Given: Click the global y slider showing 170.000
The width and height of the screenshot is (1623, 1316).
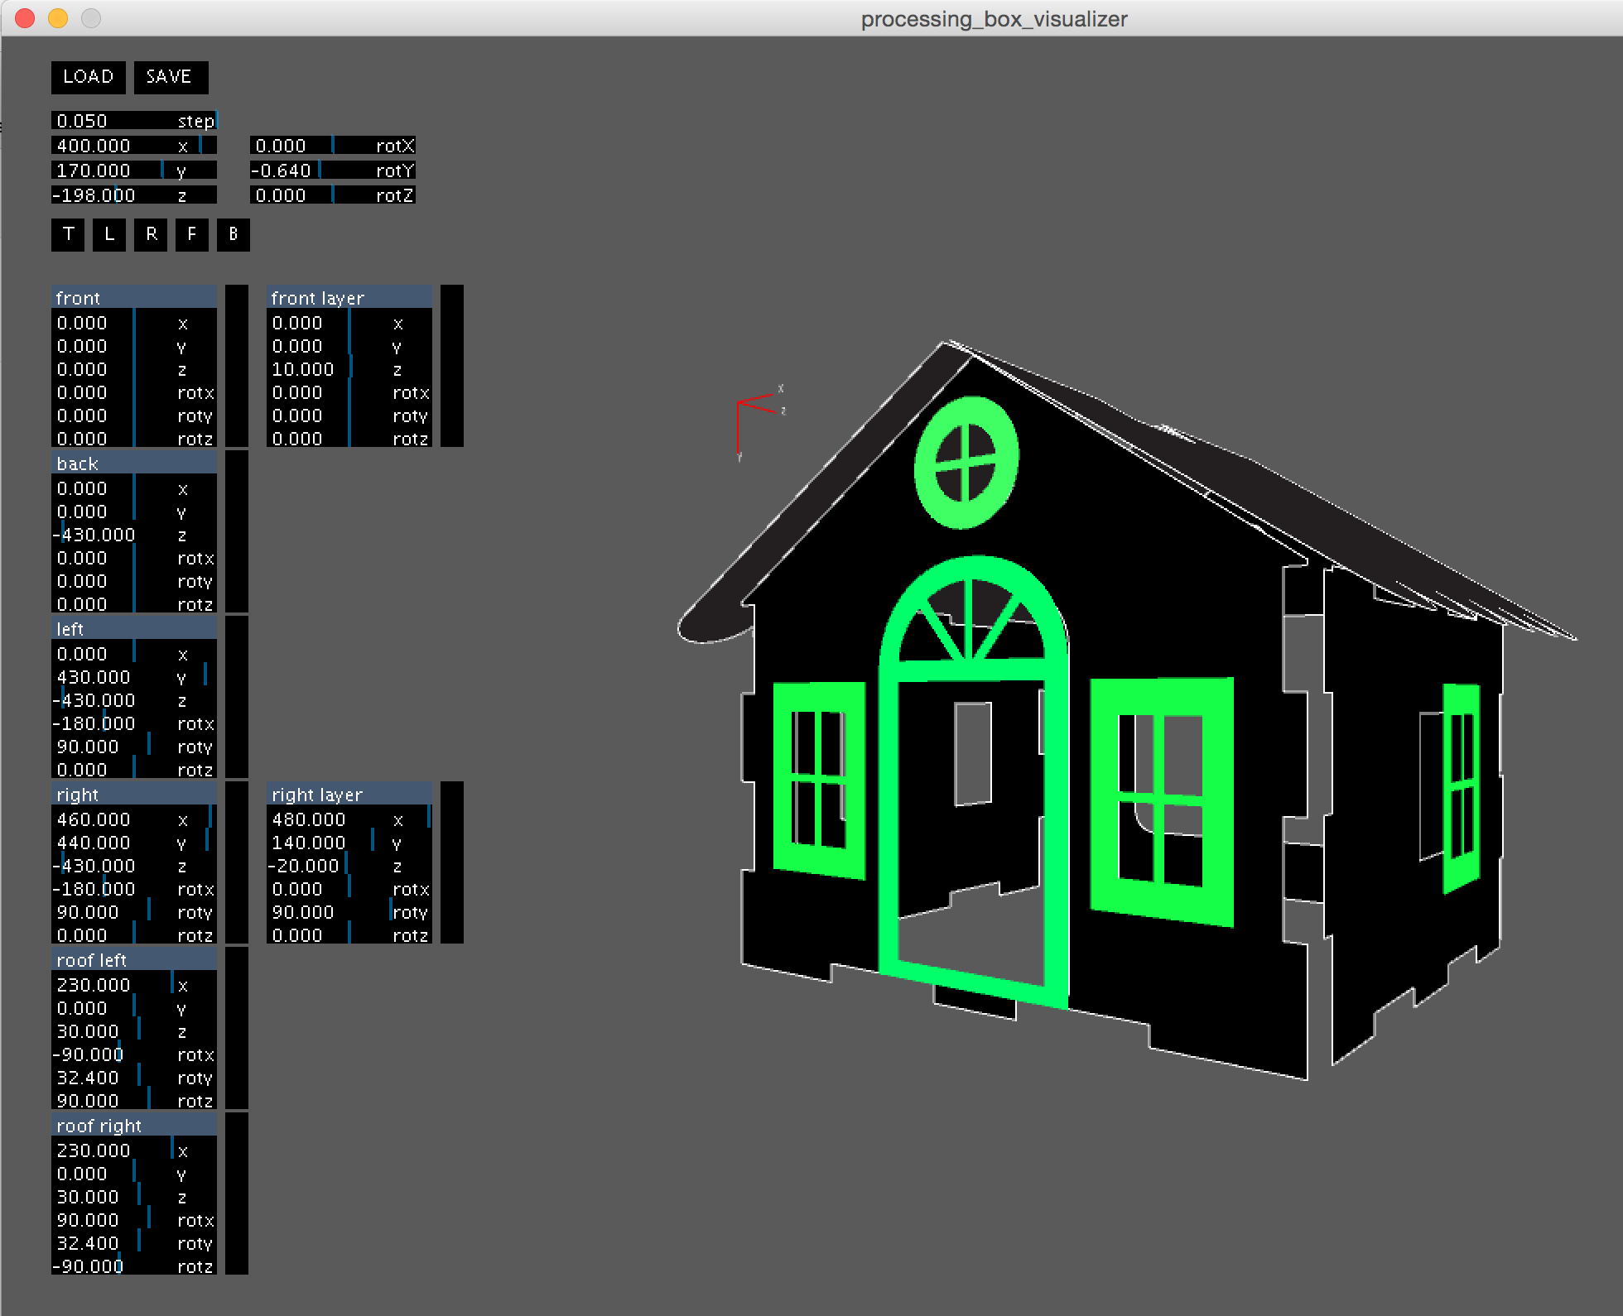Looking at the screenshot, I should click(134, 171).
